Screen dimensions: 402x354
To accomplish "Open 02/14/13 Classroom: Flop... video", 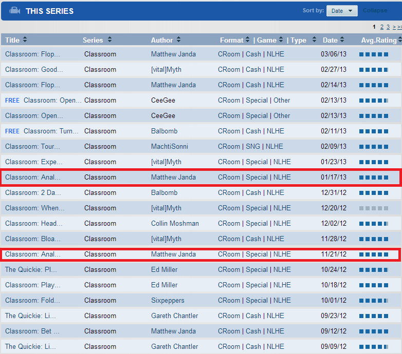I will (x=32, y=85).
